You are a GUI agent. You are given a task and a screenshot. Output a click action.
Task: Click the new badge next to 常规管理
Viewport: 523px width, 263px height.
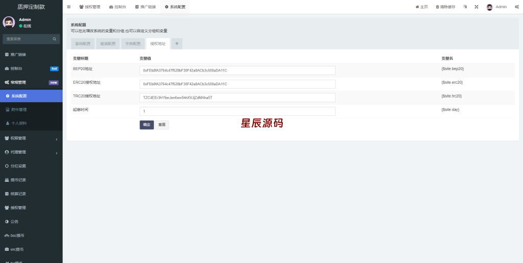(x=54, y=83)
